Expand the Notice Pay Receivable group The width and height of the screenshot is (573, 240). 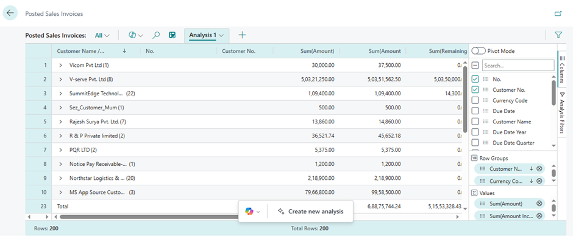pyautogui.click(x=61, y=164)
